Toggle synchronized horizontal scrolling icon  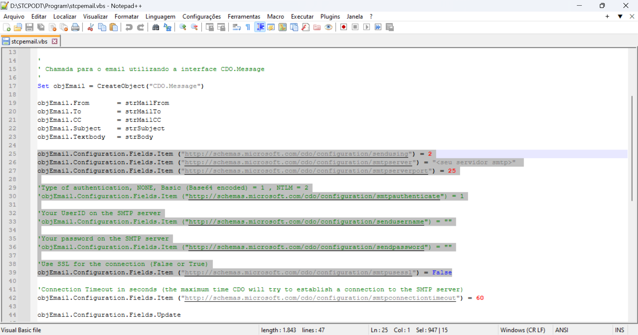point(221,27)
